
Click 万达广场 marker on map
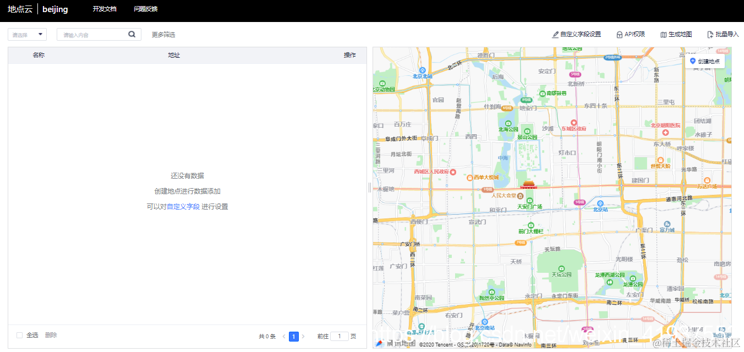[x=707, y=180]
